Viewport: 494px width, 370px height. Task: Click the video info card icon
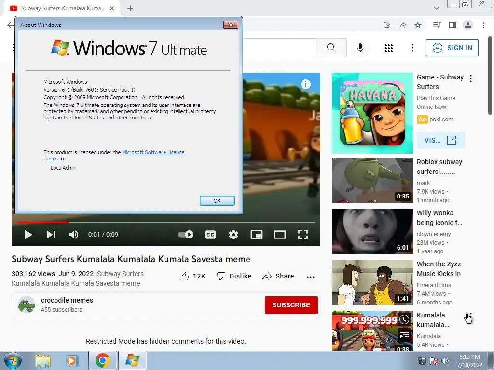[305, 84]
